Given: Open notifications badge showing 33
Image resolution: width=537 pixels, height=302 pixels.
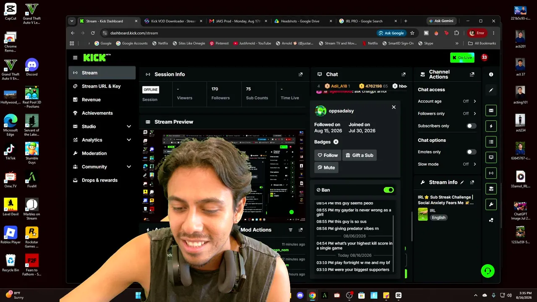Looking at the screenshot, I should pos(484,57).
